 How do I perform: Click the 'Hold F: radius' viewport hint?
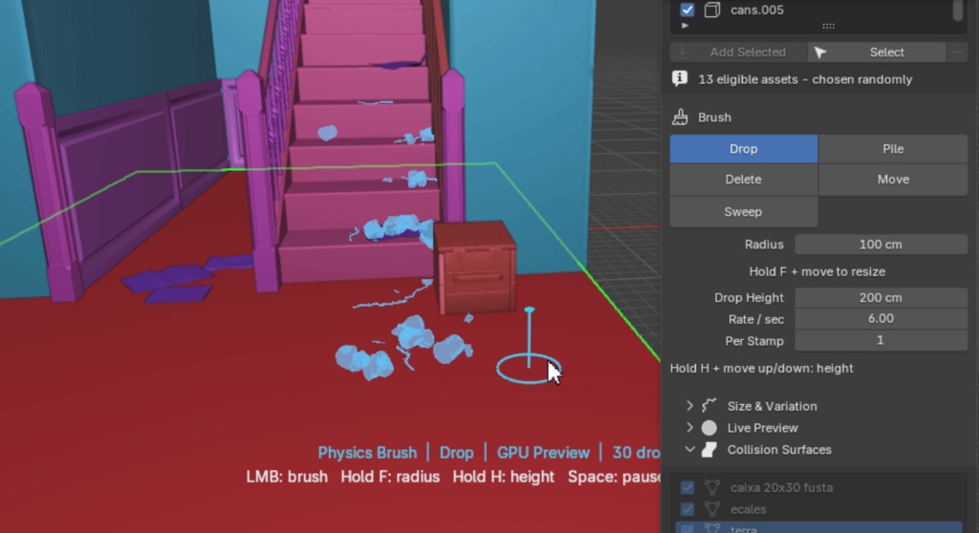390,477
